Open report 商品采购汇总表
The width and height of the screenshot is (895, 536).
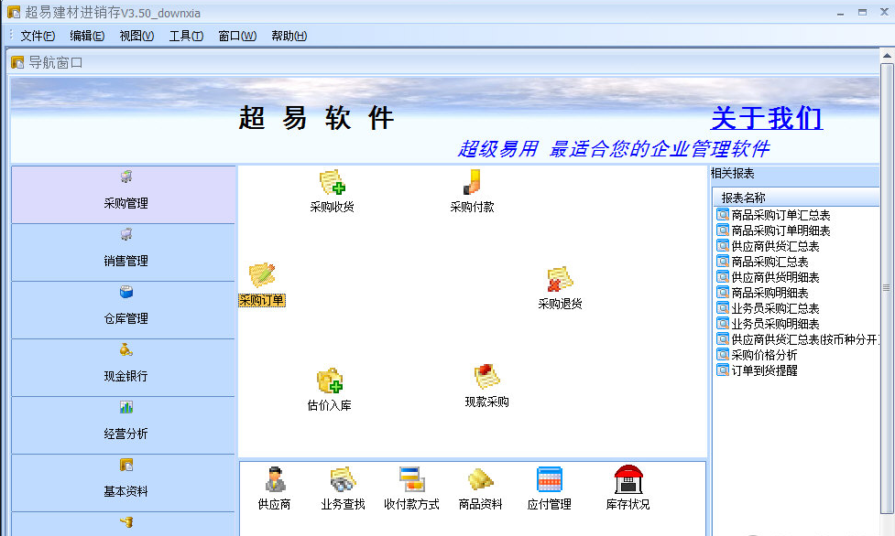pos(762,262)
